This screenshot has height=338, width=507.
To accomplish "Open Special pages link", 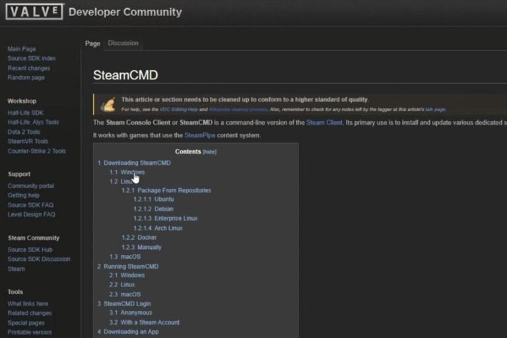I will point(26,322).
